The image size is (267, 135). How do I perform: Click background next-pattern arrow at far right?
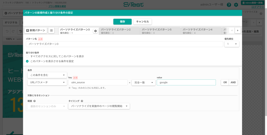coord(259,22)
